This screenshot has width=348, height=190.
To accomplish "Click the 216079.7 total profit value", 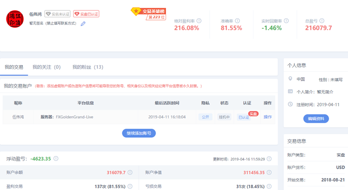I will tap(319, 28).
